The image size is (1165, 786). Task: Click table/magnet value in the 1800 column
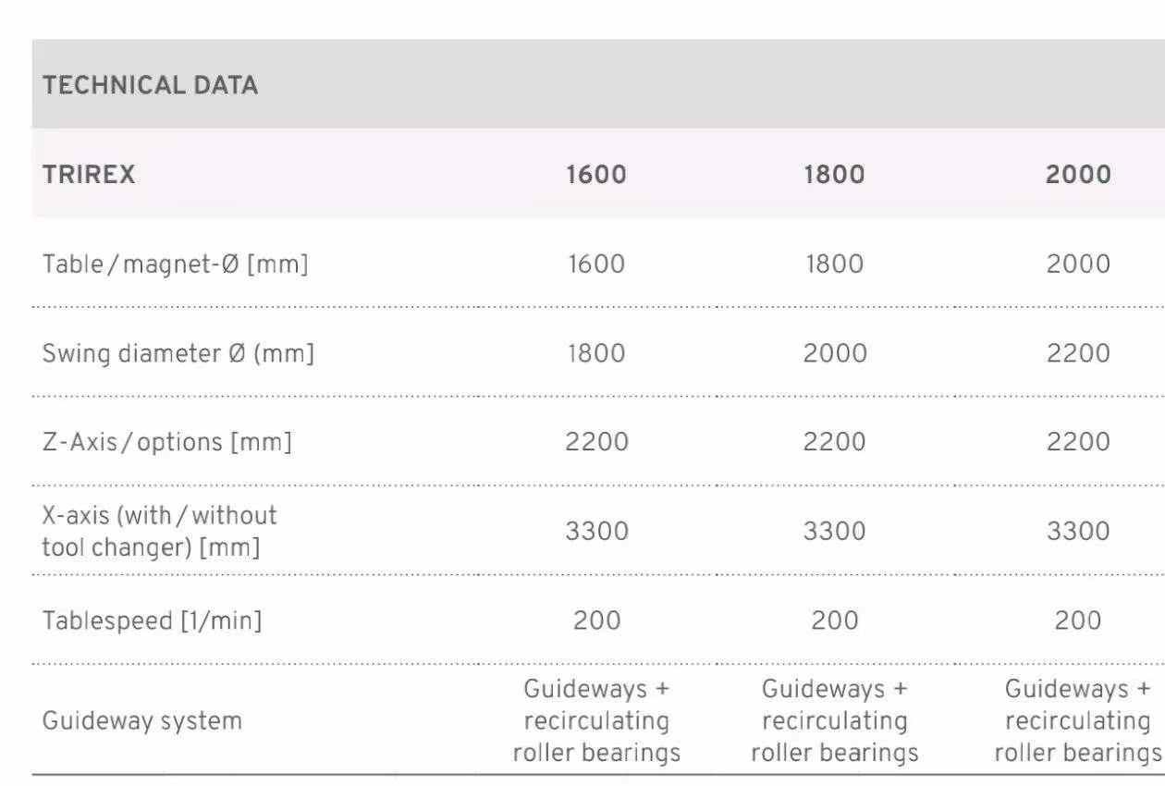pos(834,264)
